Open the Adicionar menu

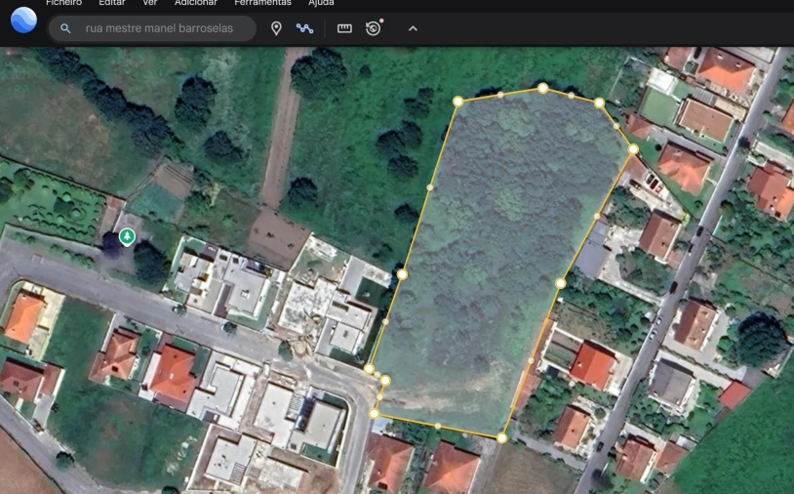tap(196, 3)
